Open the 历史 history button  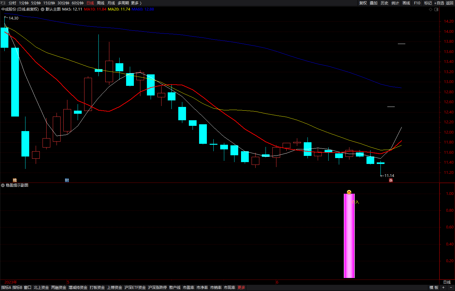pos(384,3)
